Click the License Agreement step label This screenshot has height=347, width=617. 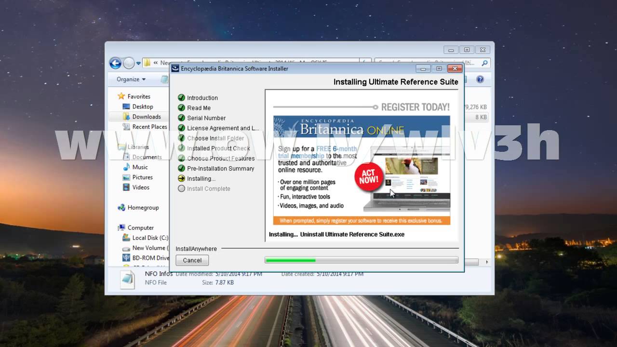point(223,128)
